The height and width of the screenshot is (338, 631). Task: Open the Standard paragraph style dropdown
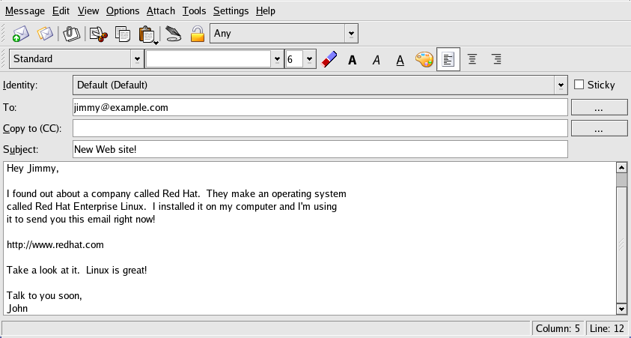[137, 59]
